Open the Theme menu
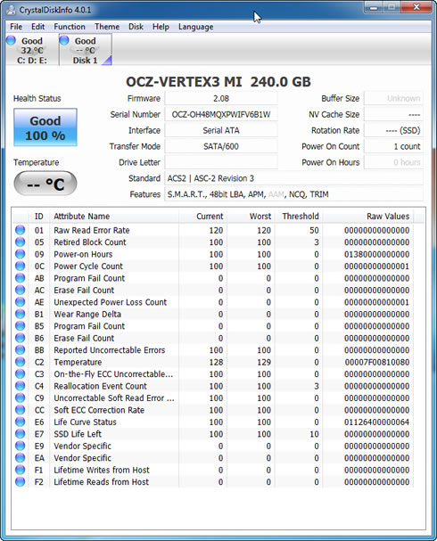The height and width of the screenshot is (541, 437). 107,27
